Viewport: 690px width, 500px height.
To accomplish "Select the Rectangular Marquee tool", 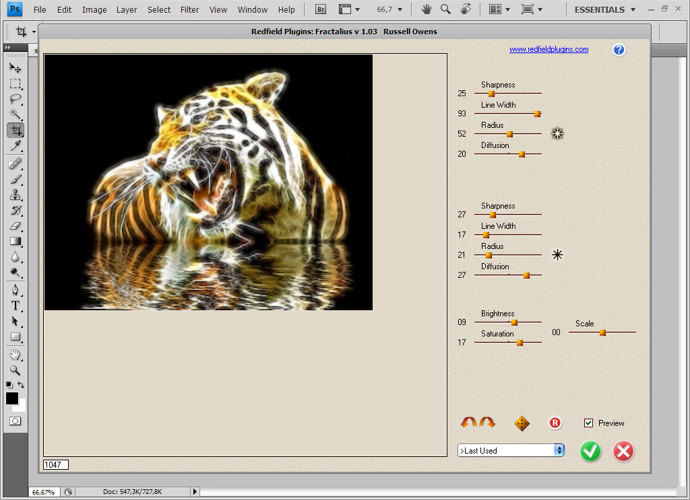I will pos(15,83).
